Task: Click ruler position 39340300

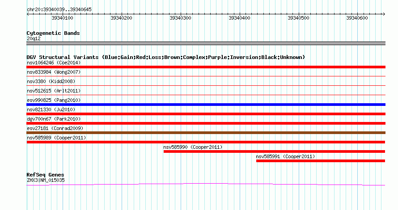Action: coord(181,18)
